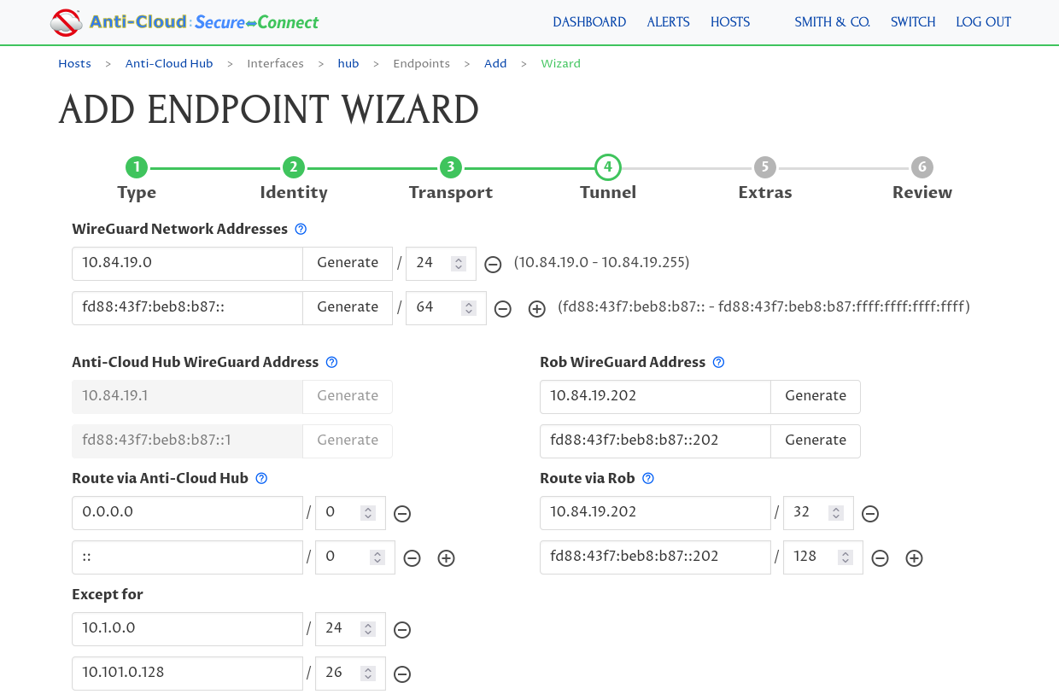Generate a new IPv4 network address
This screenshot has height=700, width=1059.
[x=348, y=263]
